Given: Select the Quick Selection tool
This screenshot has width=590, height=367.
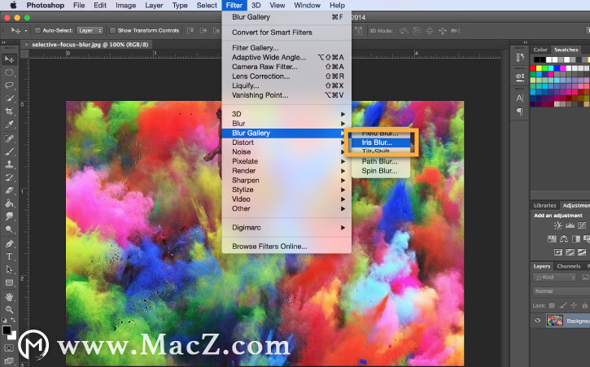Looking at the screenshot, I should (9, 98).
